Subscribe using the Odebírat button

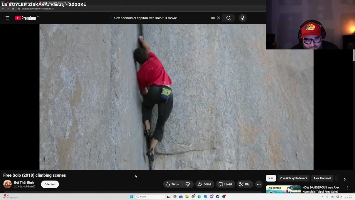tap(50, 184)
